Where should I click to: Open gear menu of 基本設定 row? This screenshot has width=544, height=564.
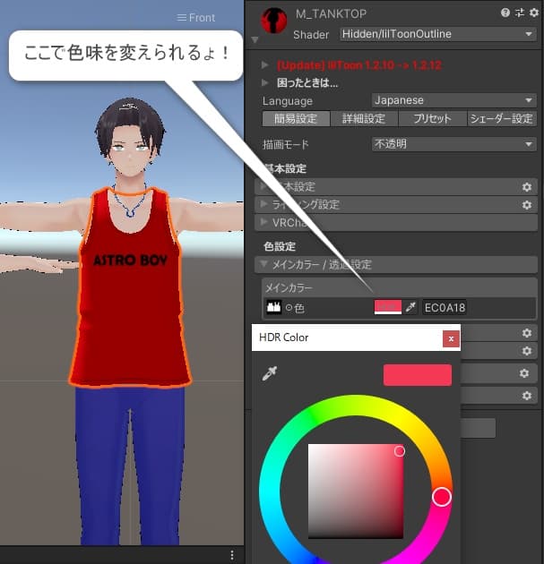(527, 187)
